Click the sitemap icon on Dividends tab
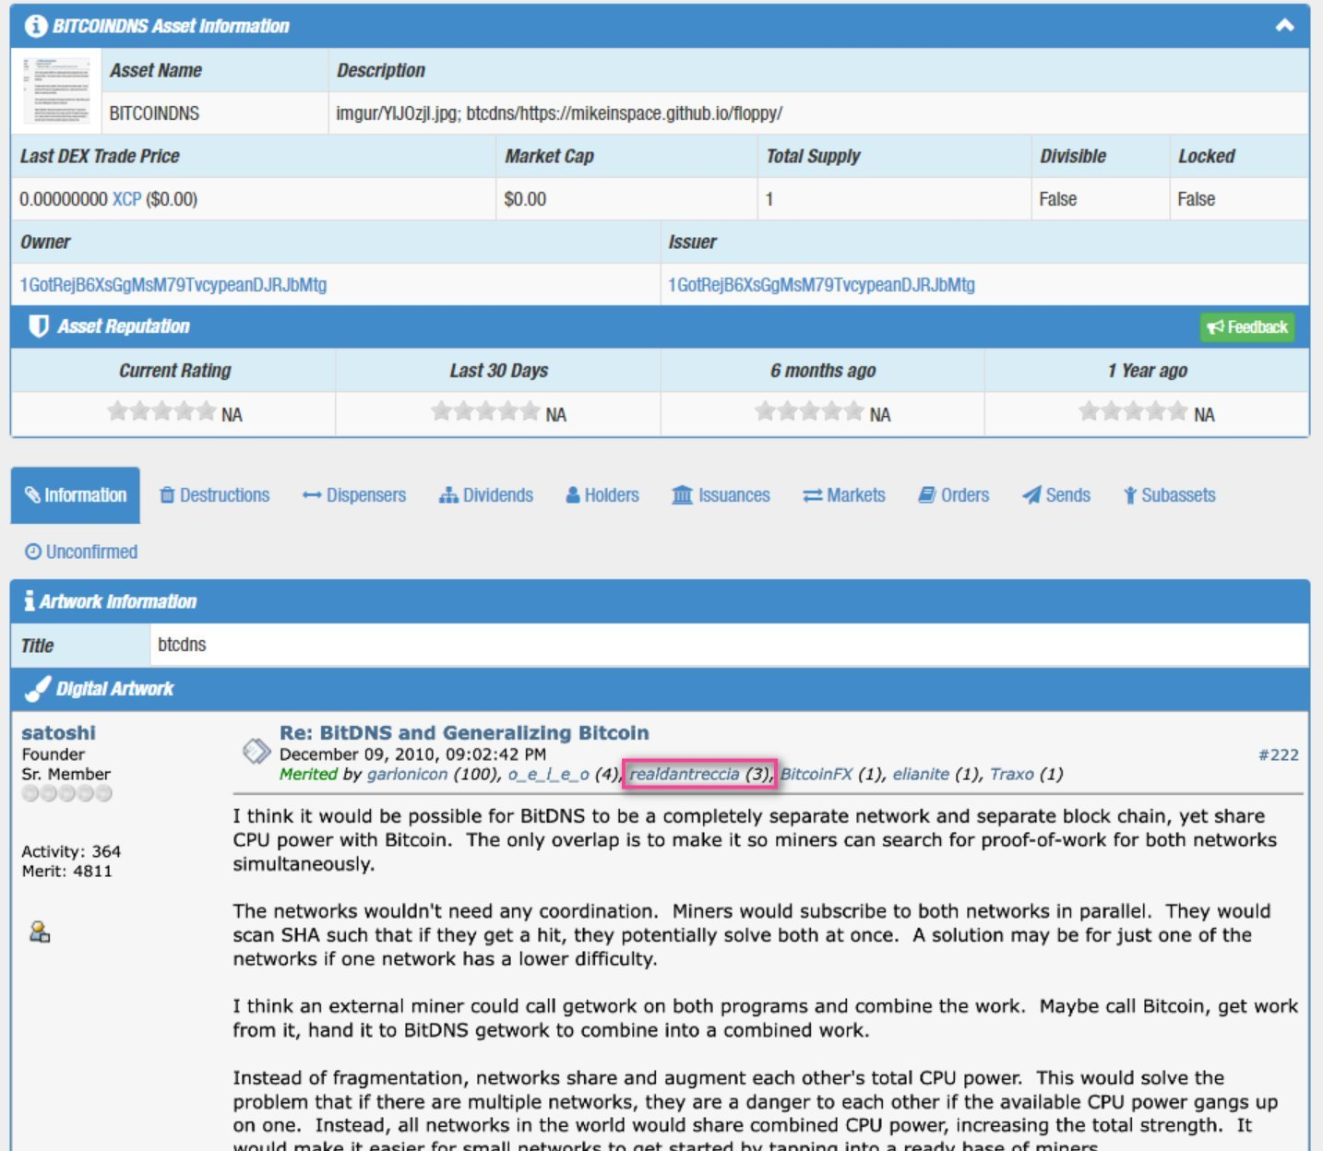The image size is (1323, 1151). (448, 495)
